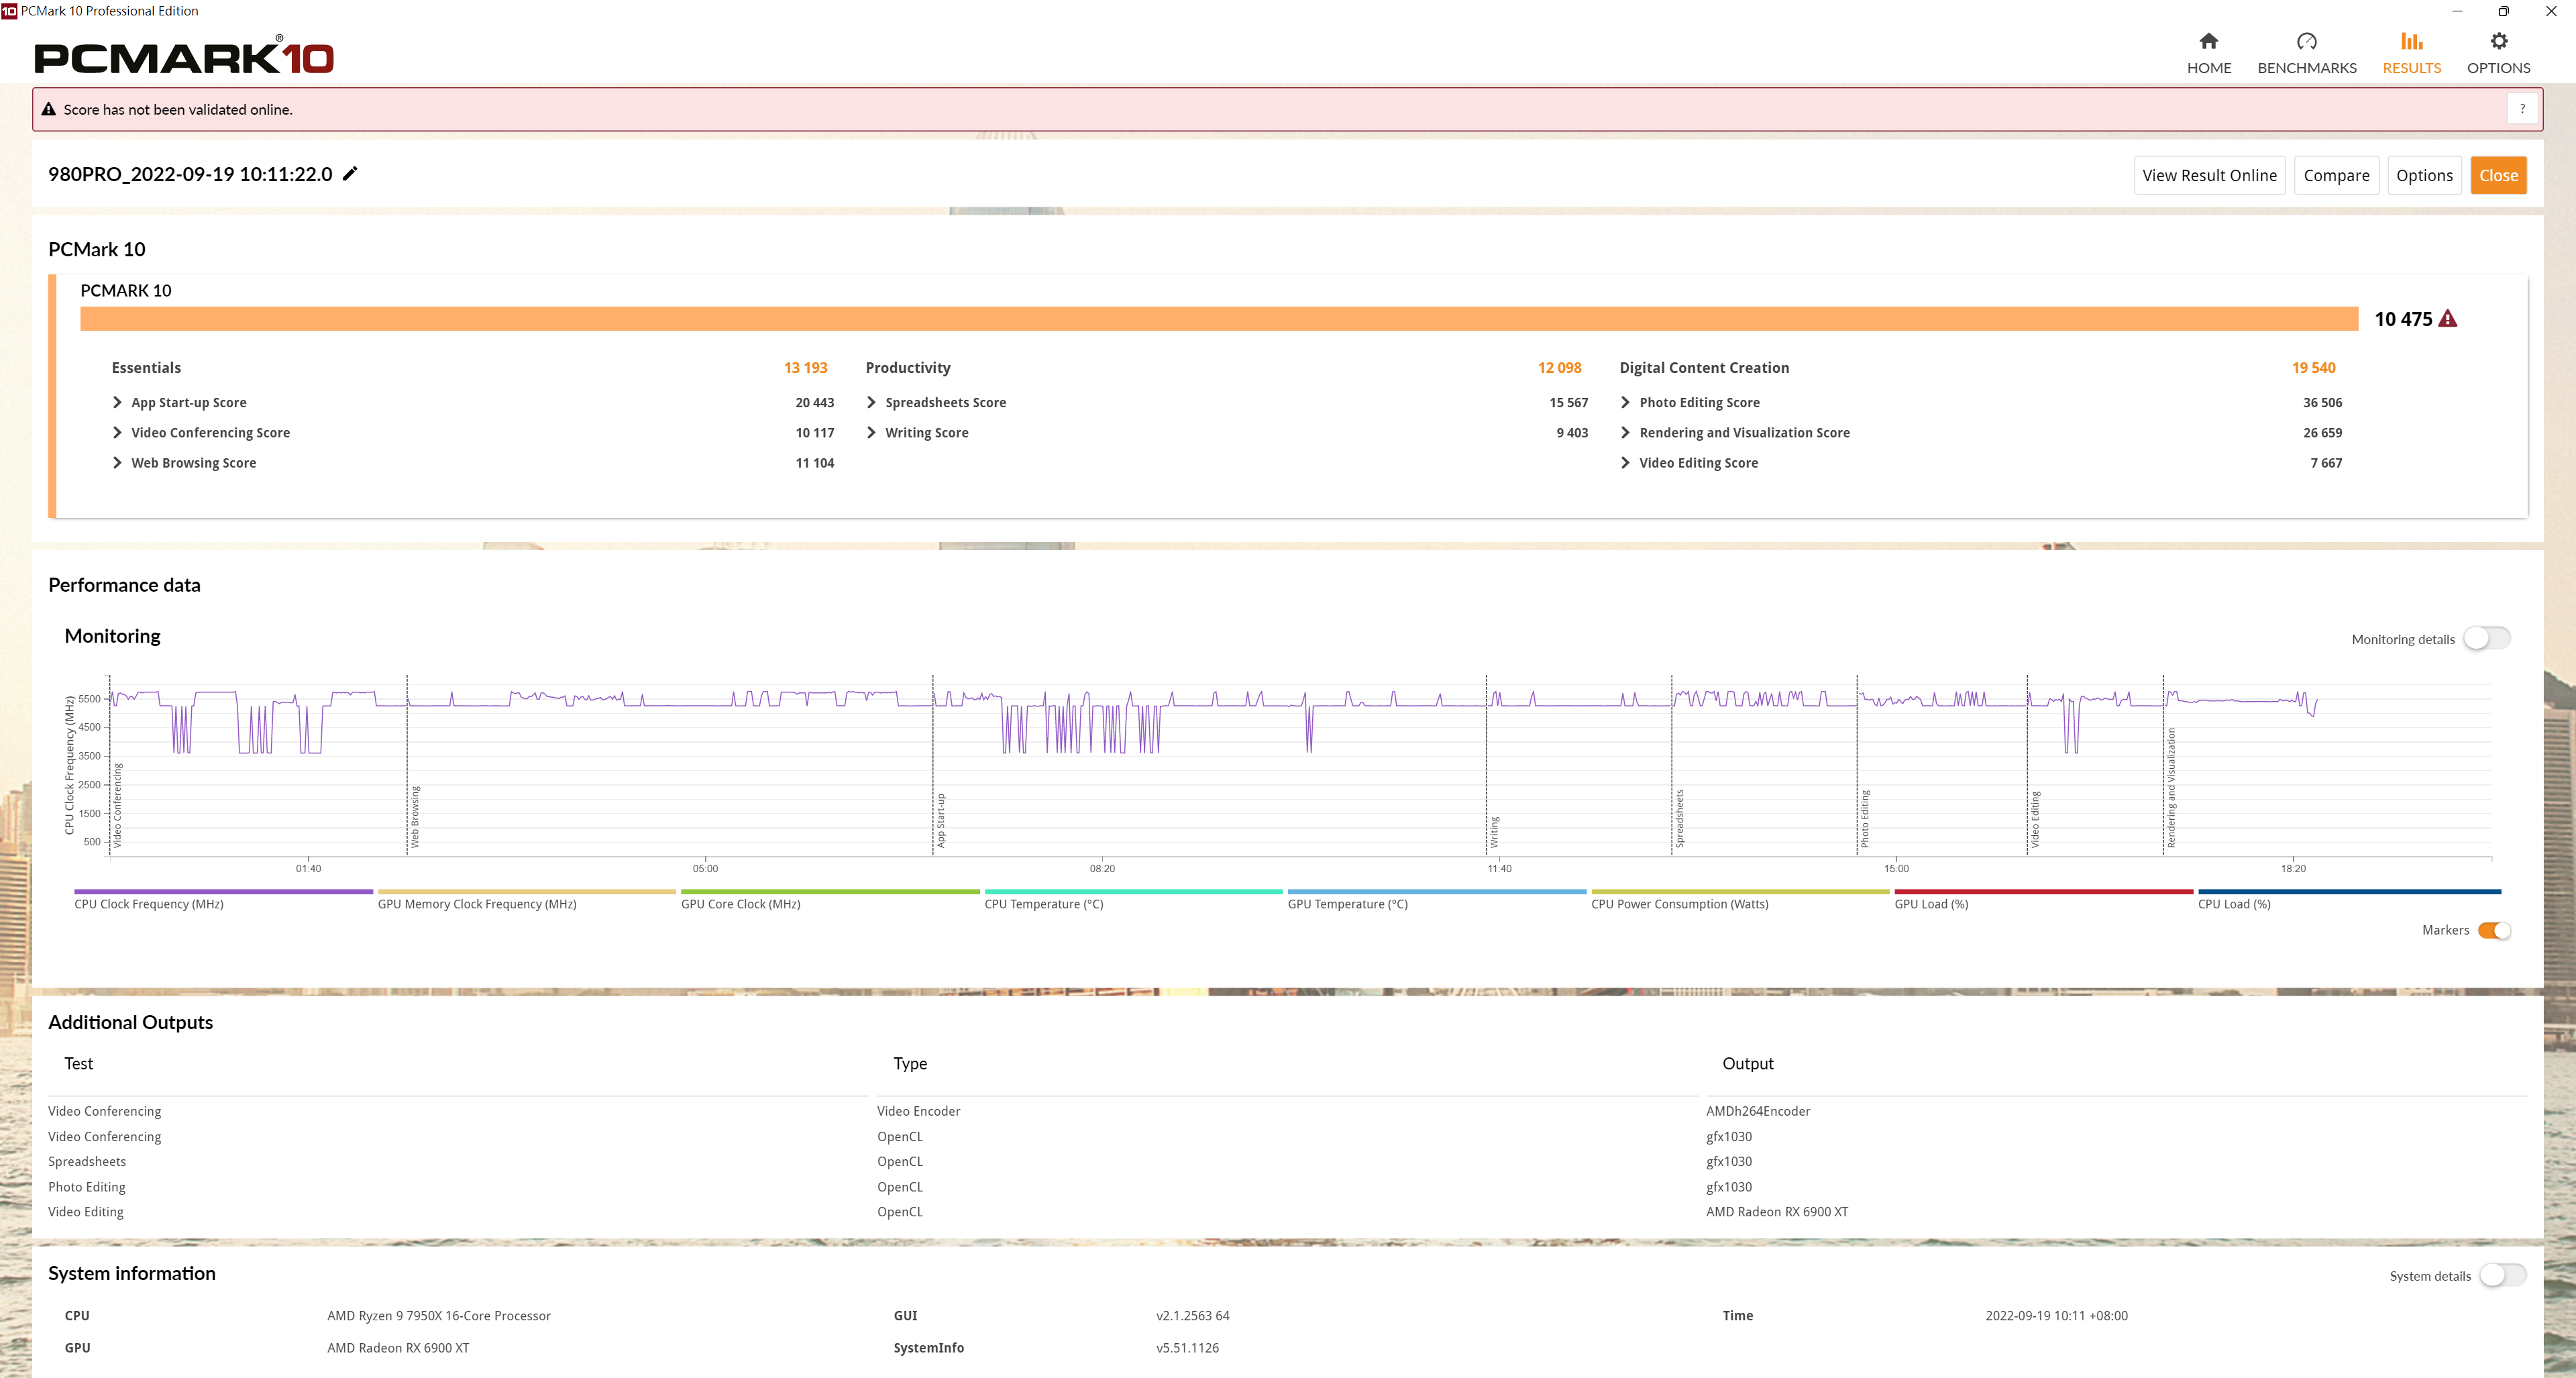The image size is (2576, 1378).
Task: Go to HOME tab label
Action: click(x=2208, y=68)
